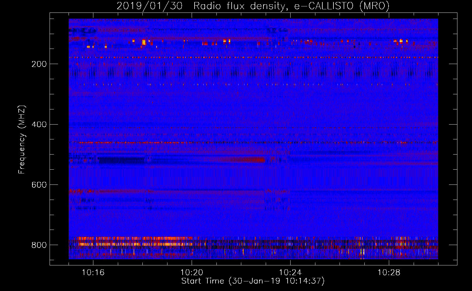Click the "Frequency (MHZ)" axis label
The image size is (472, 291).
pos(22,140)
